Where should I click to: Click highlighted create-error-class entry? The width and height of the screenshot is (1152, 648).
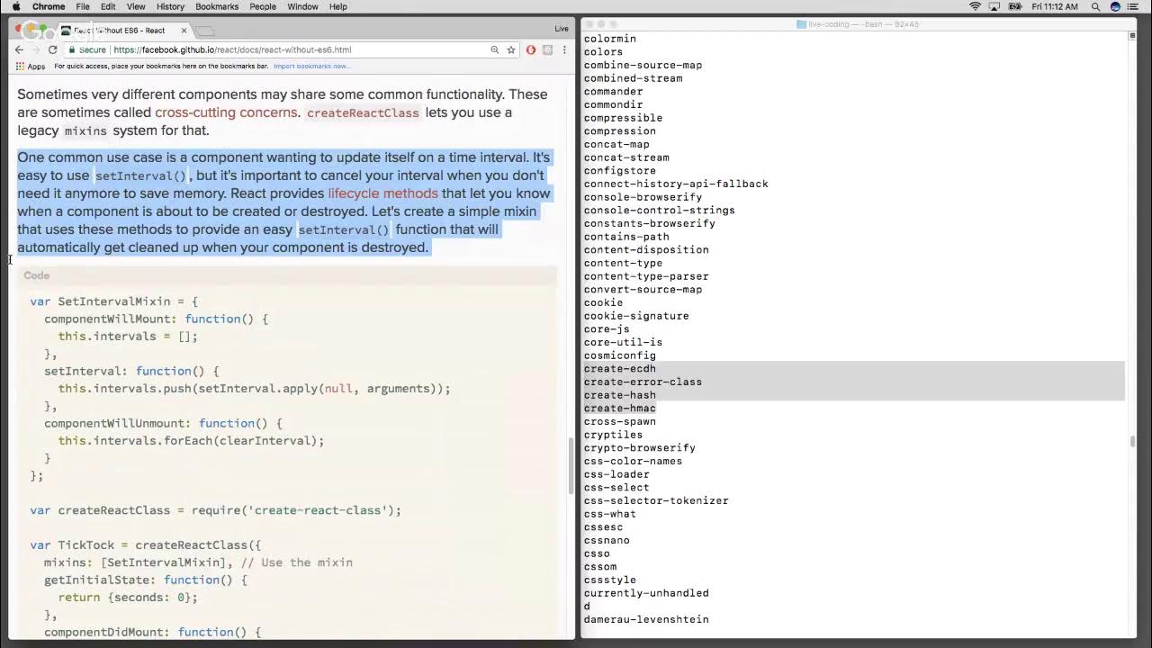click(x=643, y=382)
